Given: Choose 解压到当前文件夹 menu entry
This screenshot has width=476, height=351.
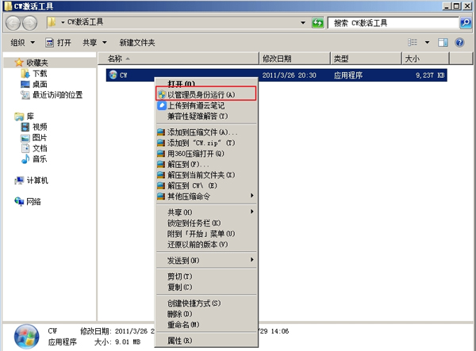Looking at the screenshot, I should [206, 175].
